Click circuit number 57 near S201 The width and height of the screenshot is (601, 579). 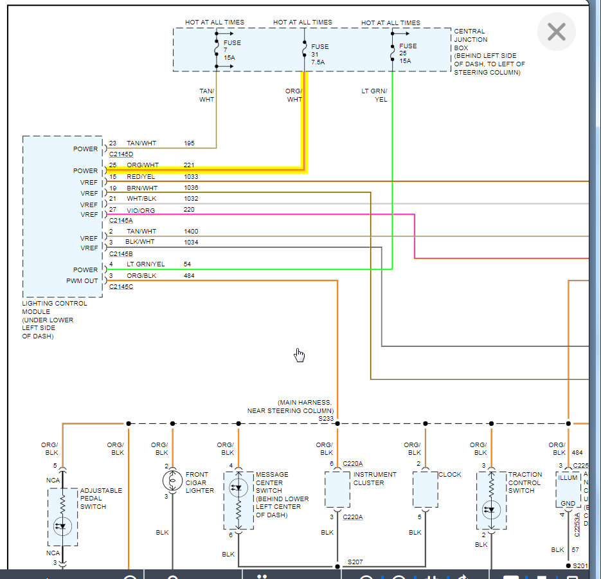[x=575, y=550]
